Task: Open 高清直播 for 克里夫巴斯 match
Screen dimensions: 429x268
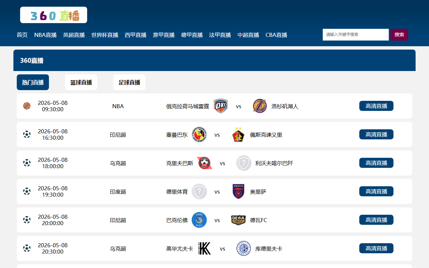Action: [x=376, y=163]
